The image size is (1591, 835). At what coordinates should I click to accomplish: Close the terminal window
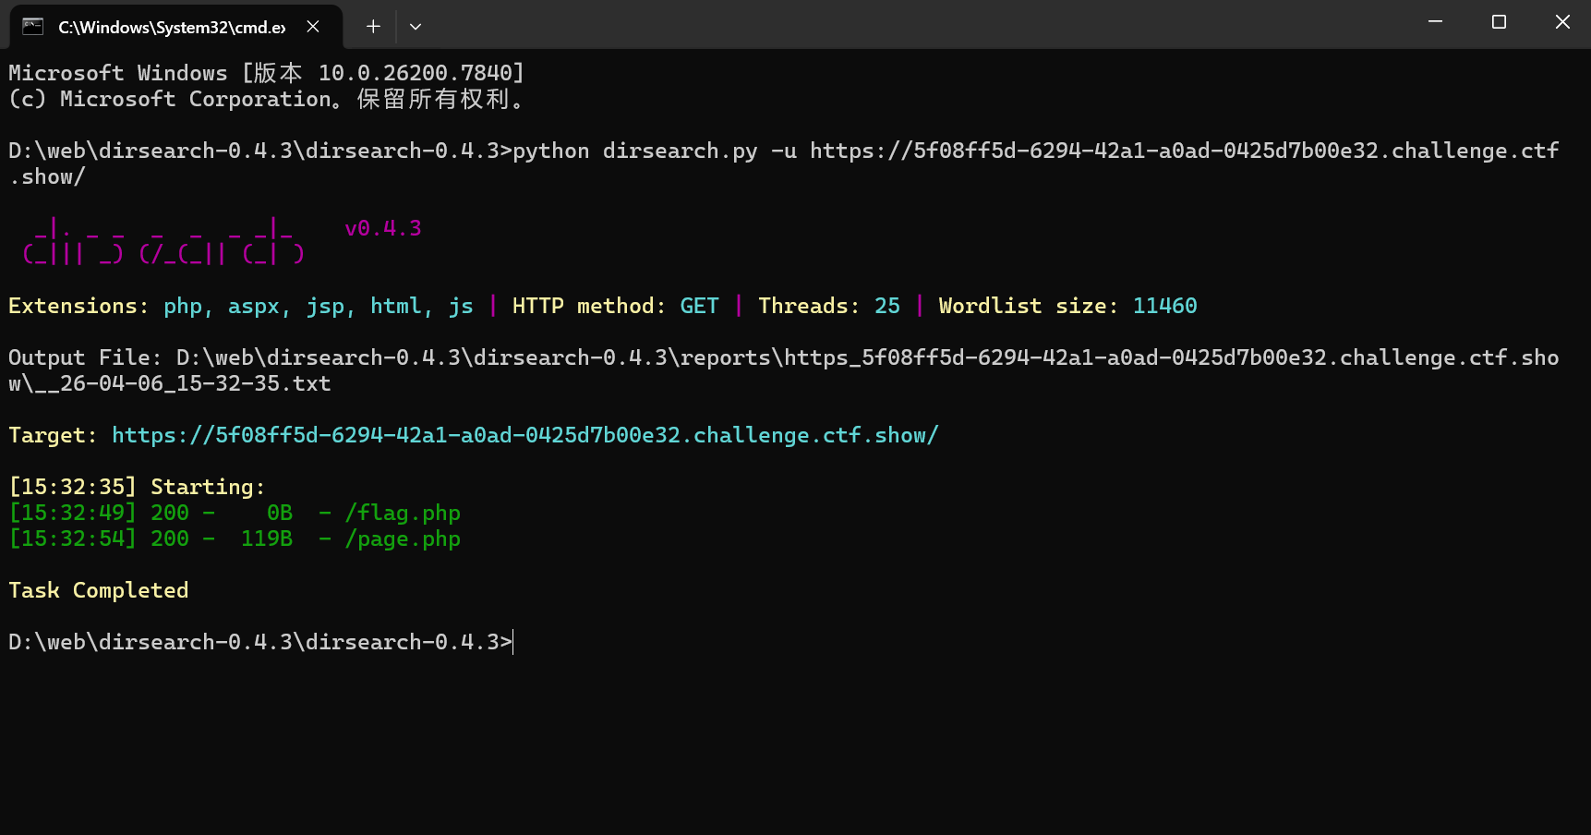[x=1562, y=22]
